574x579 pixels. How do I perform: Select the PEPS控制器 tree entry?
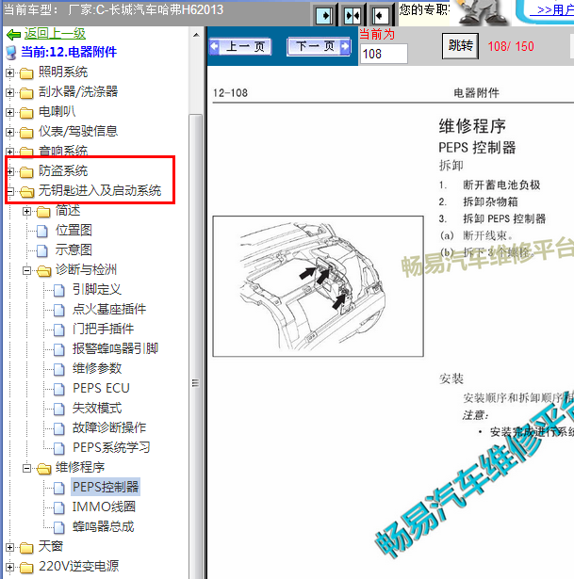coord(106,487)
